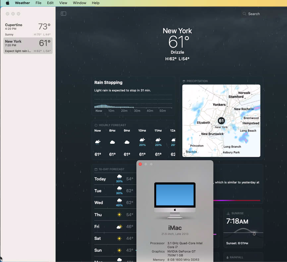287x262 pixels.
Task: Click the search magnifying glass icon
Action: click(x=244, y=14)
